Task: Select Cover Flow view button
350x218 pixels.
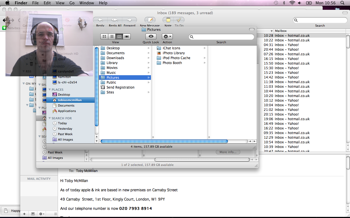Action: coord(127,37)
